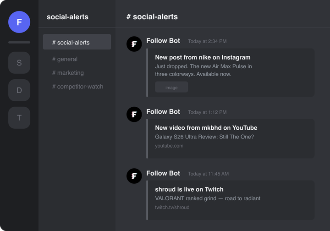
Task: Click shroud is live on Twitch title
Action: (189, 189)
